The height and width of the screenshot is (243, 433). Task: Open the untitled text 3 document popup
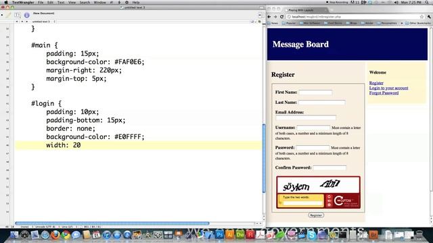tap(43, 22)
